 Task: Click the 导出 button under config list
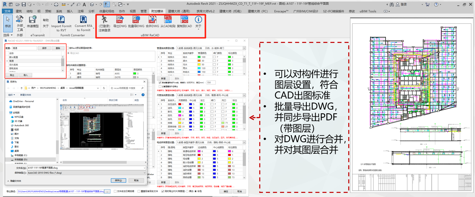13,75
